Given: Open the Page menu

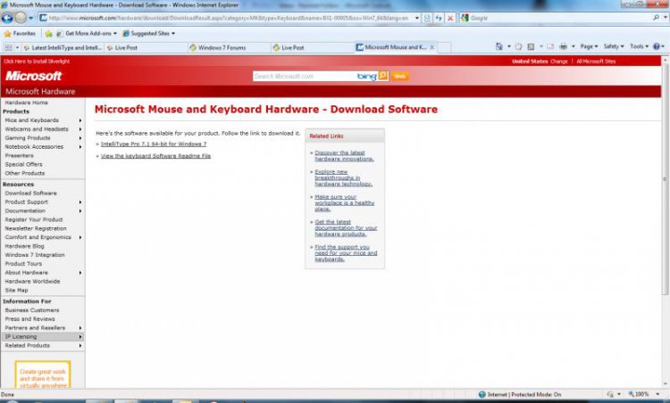Looking at the screenshot, I should 589,46.
